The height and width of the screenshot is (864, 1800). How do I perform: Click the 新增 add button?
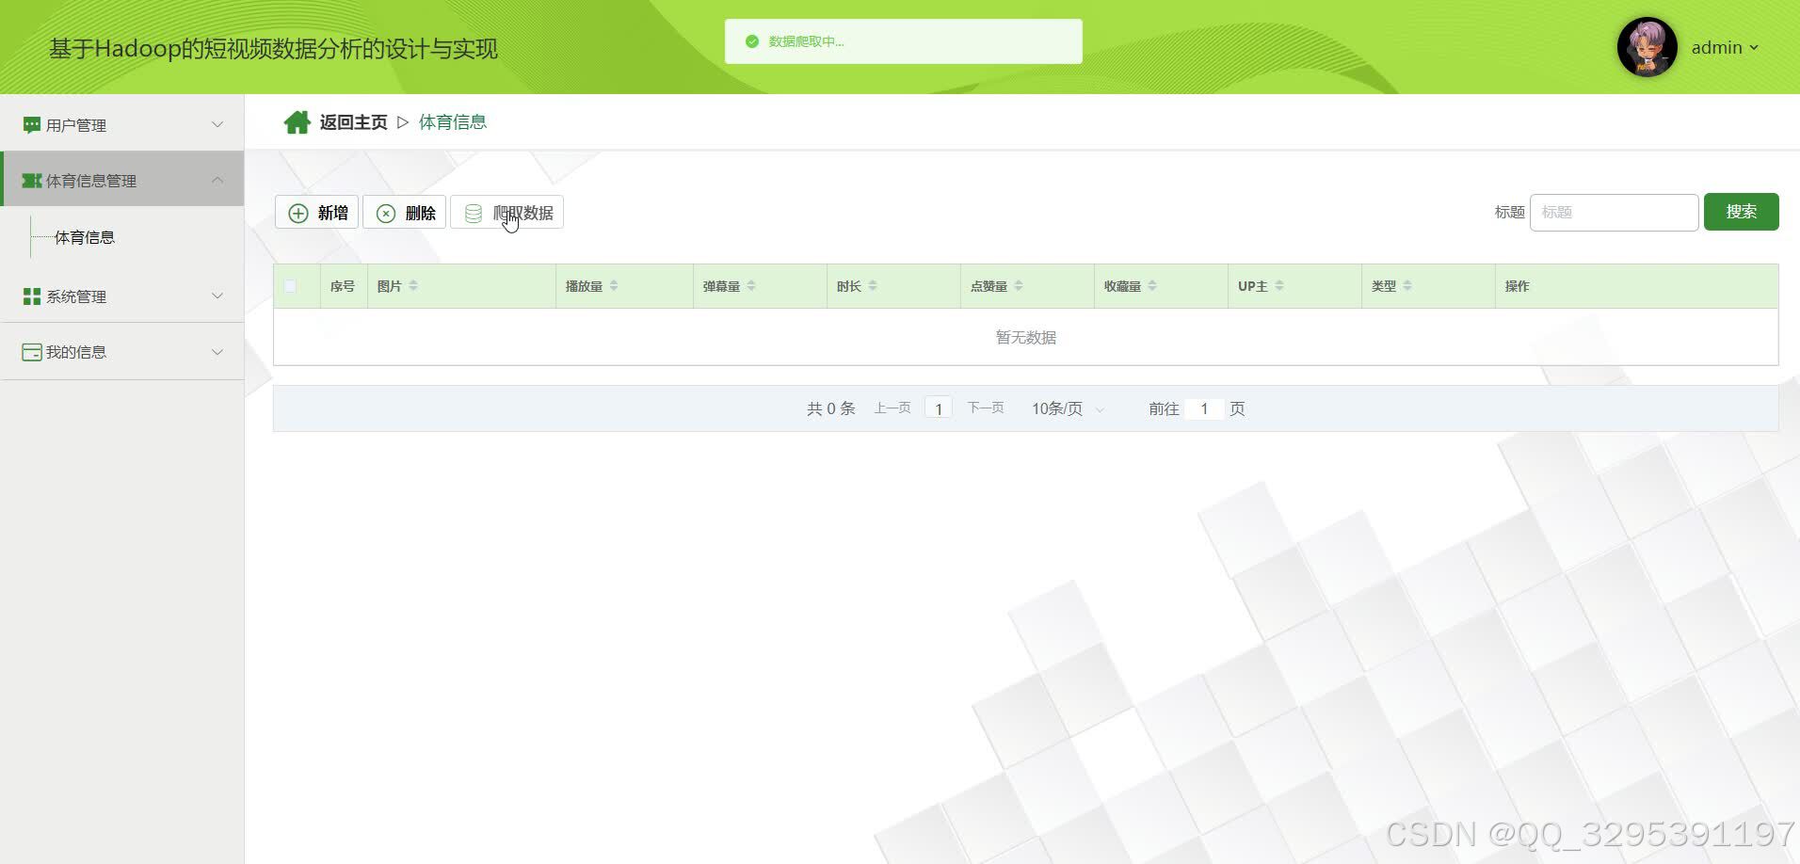[316, 213]
